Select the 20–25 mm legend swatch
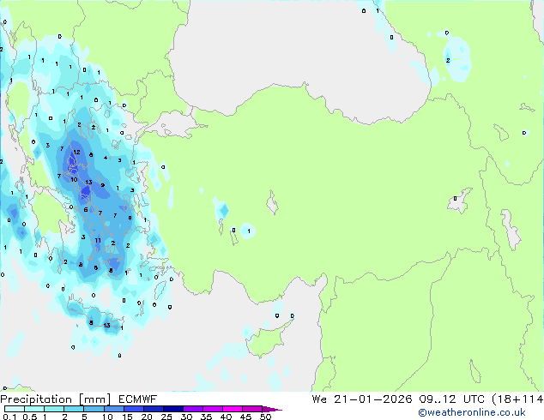Screen dimensions: 544x420 [x=153, y=409]
